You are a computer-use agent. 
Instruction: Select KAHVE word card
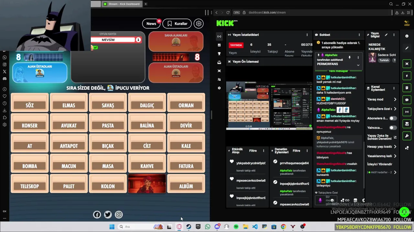pyautogui.click(x=147, y=164)
